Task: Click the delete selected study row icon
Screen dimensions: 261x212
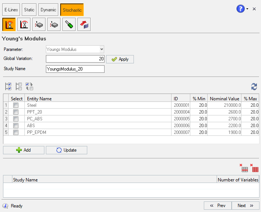Action: pyautogui.click(x=244, y=168)
